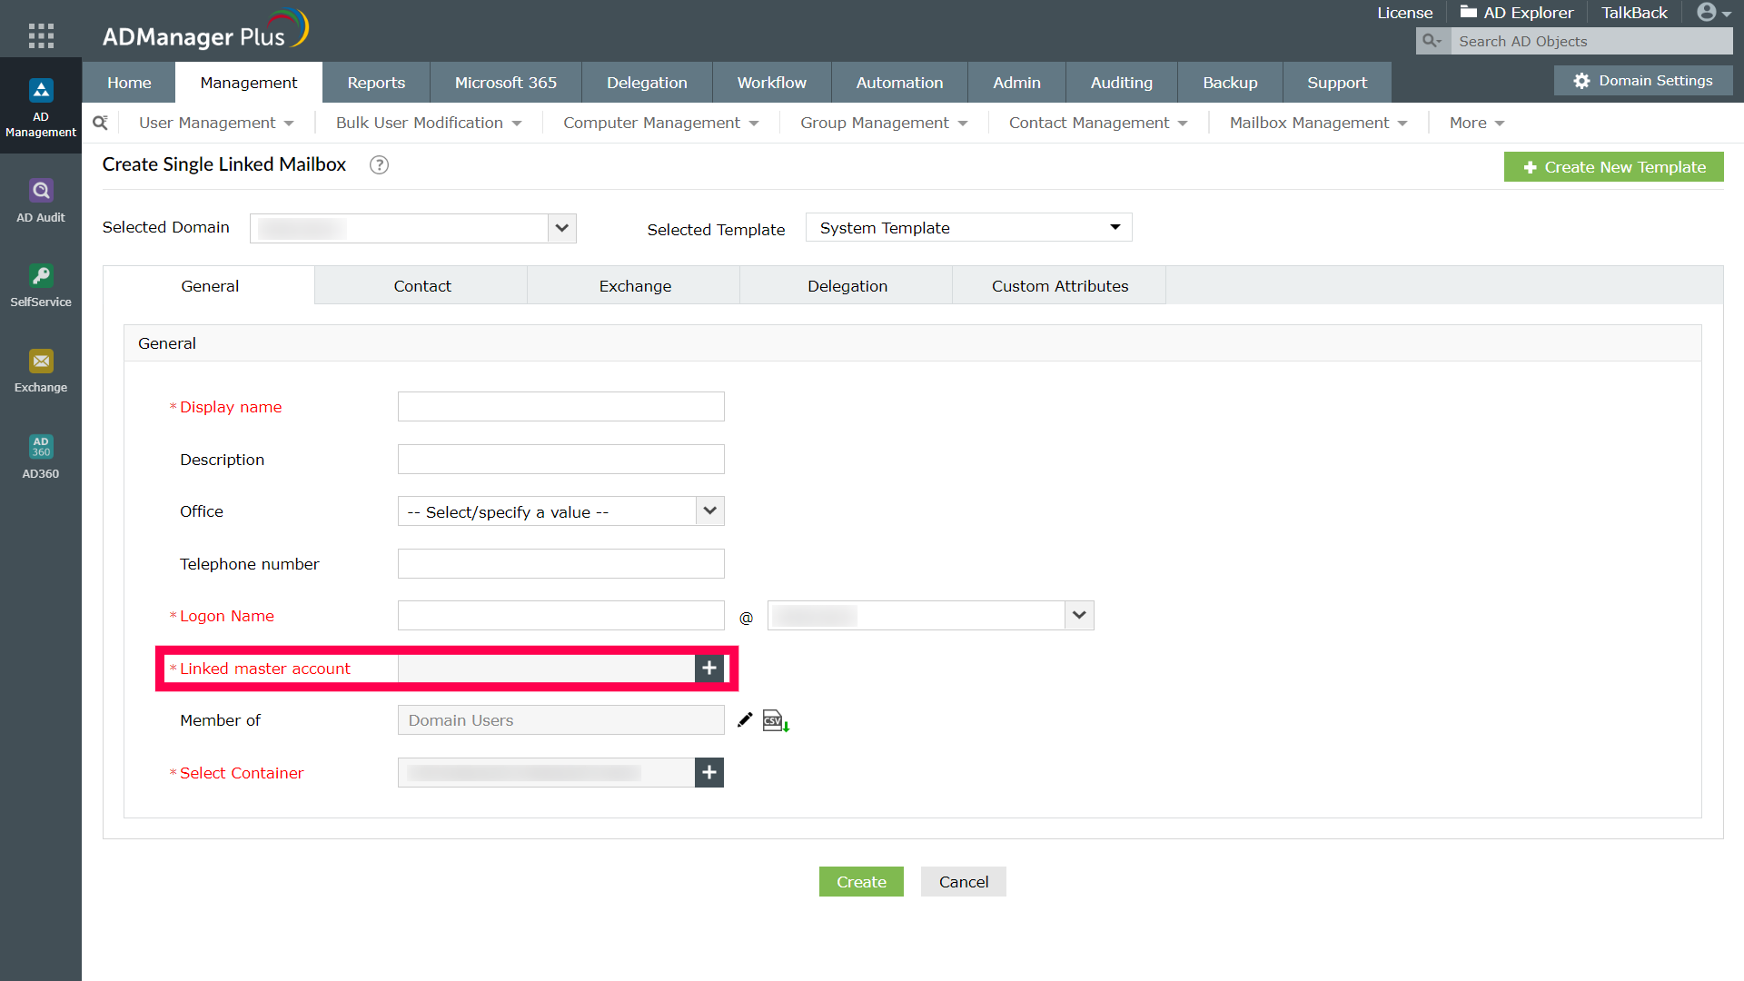The image size is (1744, 981).
Task: Click plus button for Select Container
Action: pyautogui.click(x=709, y=773)
